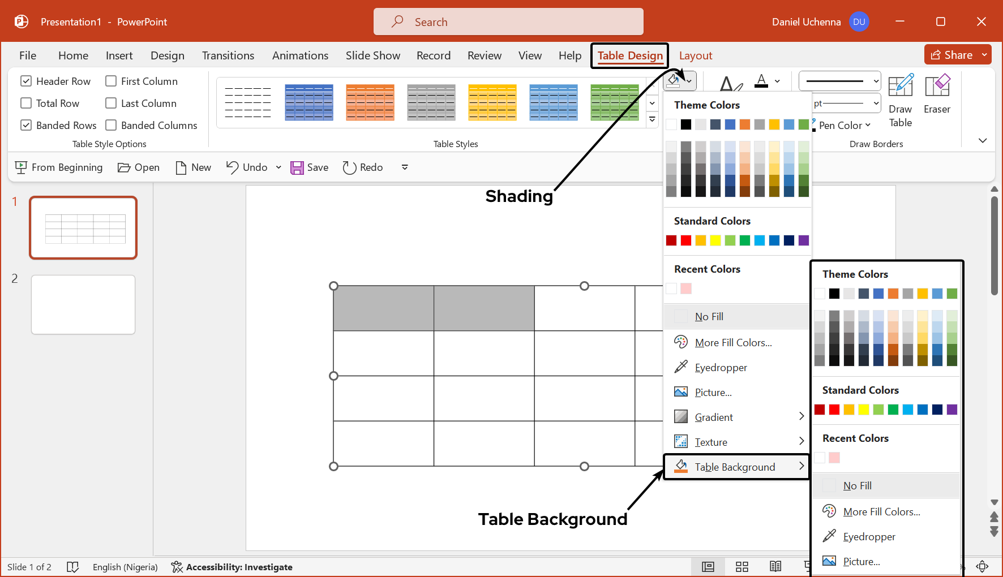Apply a Texture fill

[711, 442]
